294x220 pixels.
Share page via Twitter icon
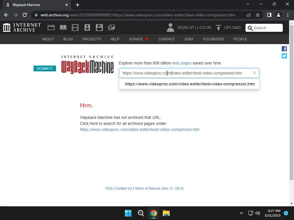pyautogui.click(x=284, y=56)
